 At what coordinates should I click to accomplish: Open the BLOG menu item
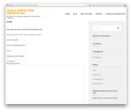click(x=75, y=14)
